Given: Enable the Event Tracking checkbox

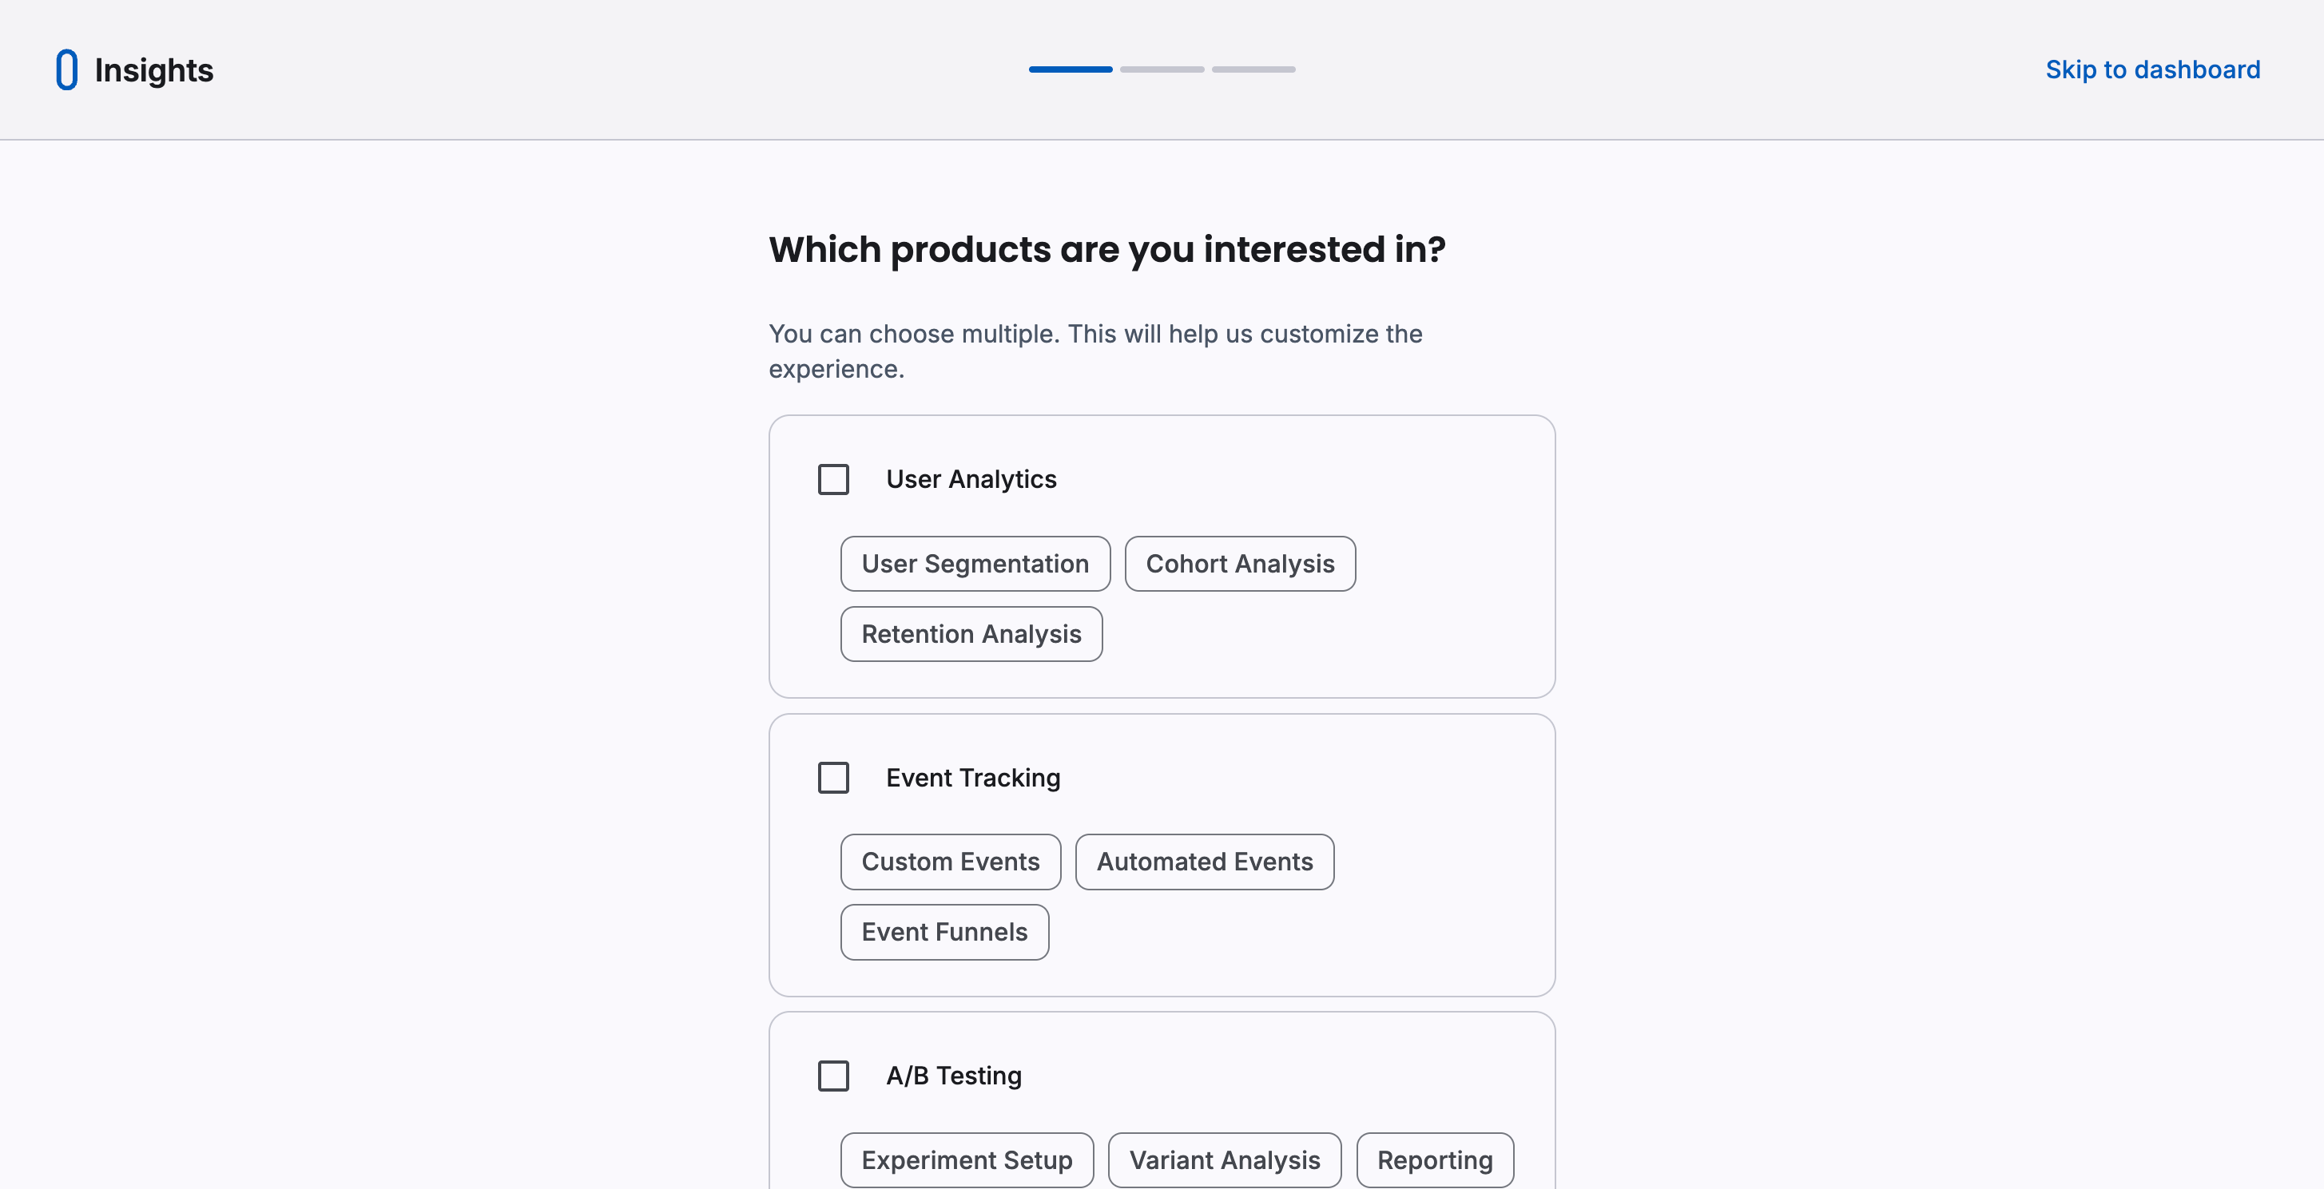Looking at the screenshot, I should 832,777.
